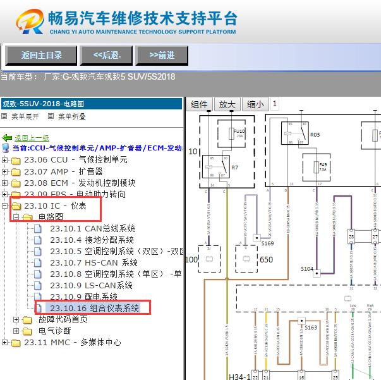This screenshot has width=381, height=380.
Task: Collapse the 23.10 IC node
Action: (x=4, y=205)
